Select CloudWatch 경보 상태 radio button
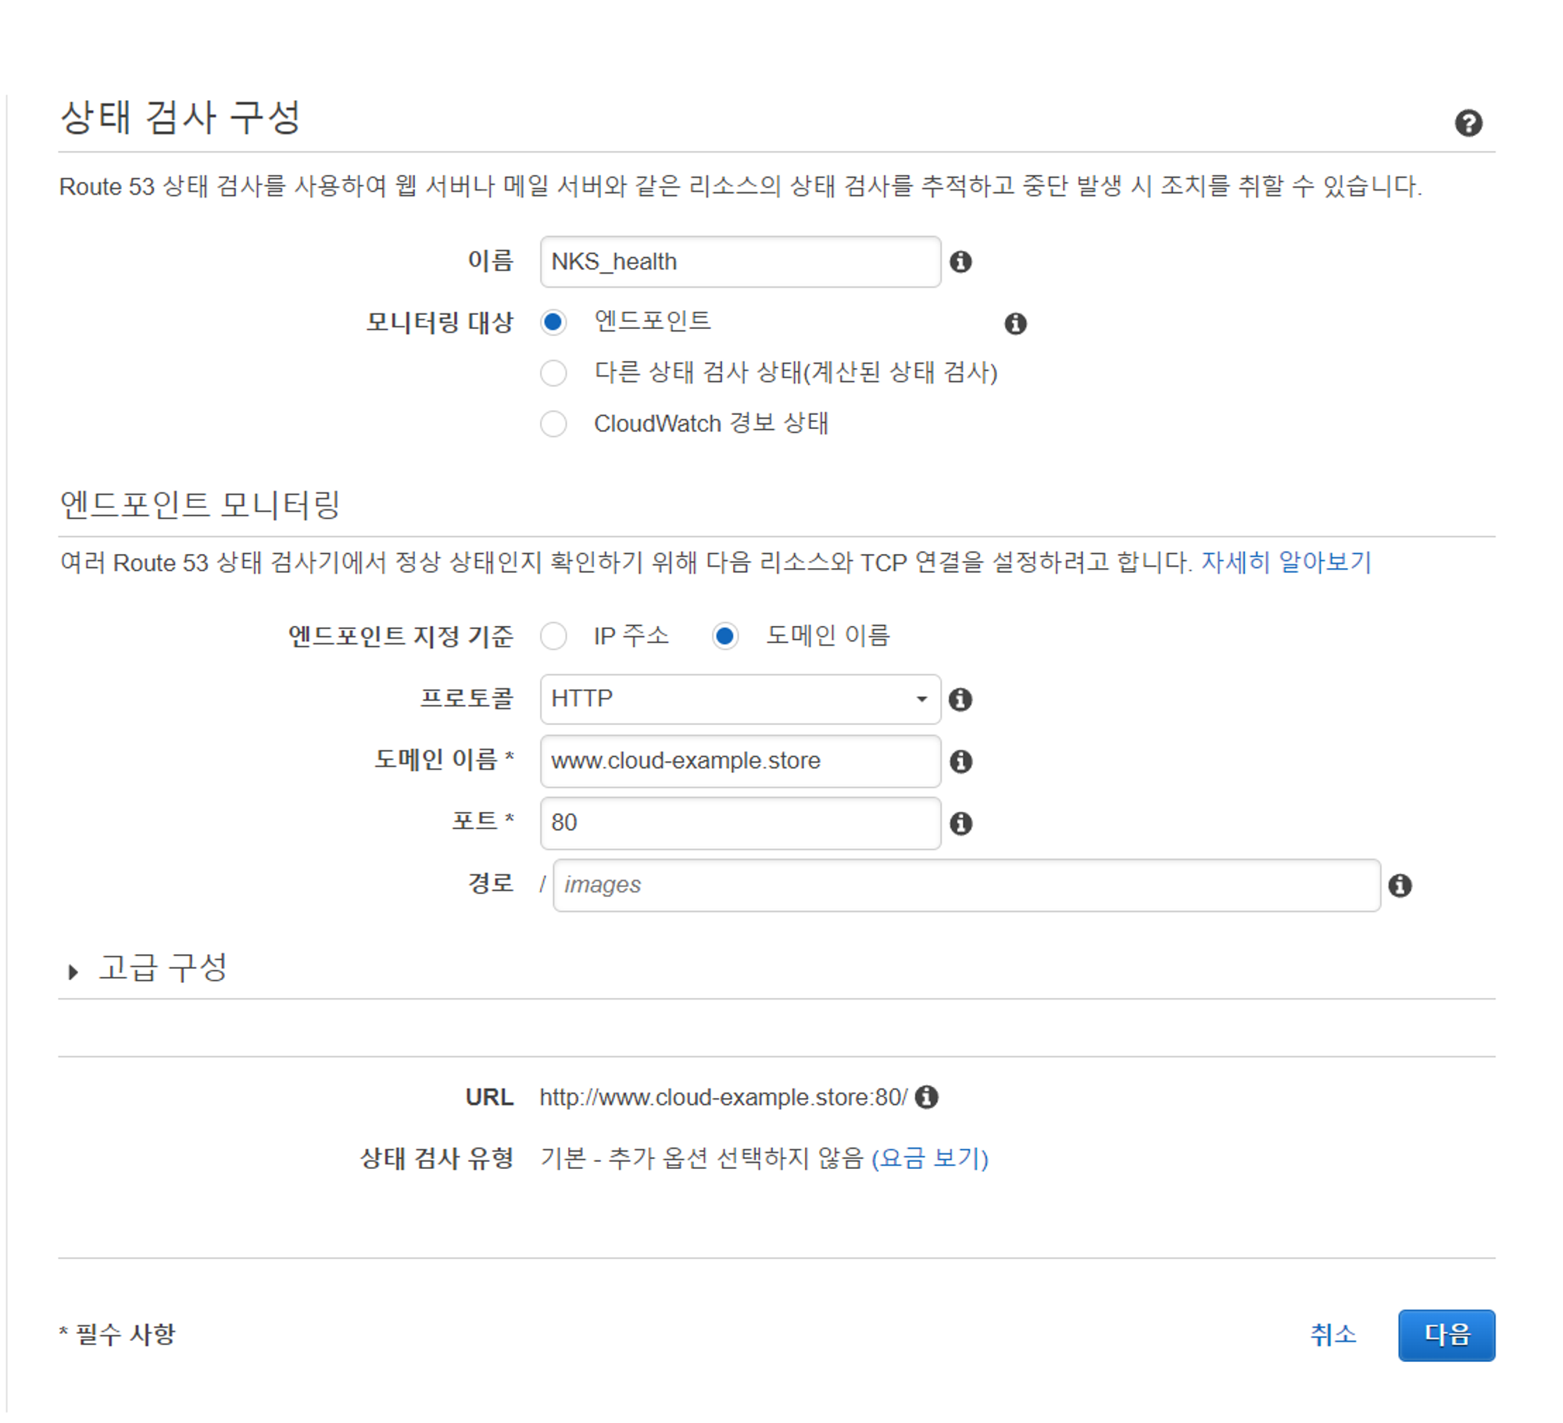 point(553,424)
